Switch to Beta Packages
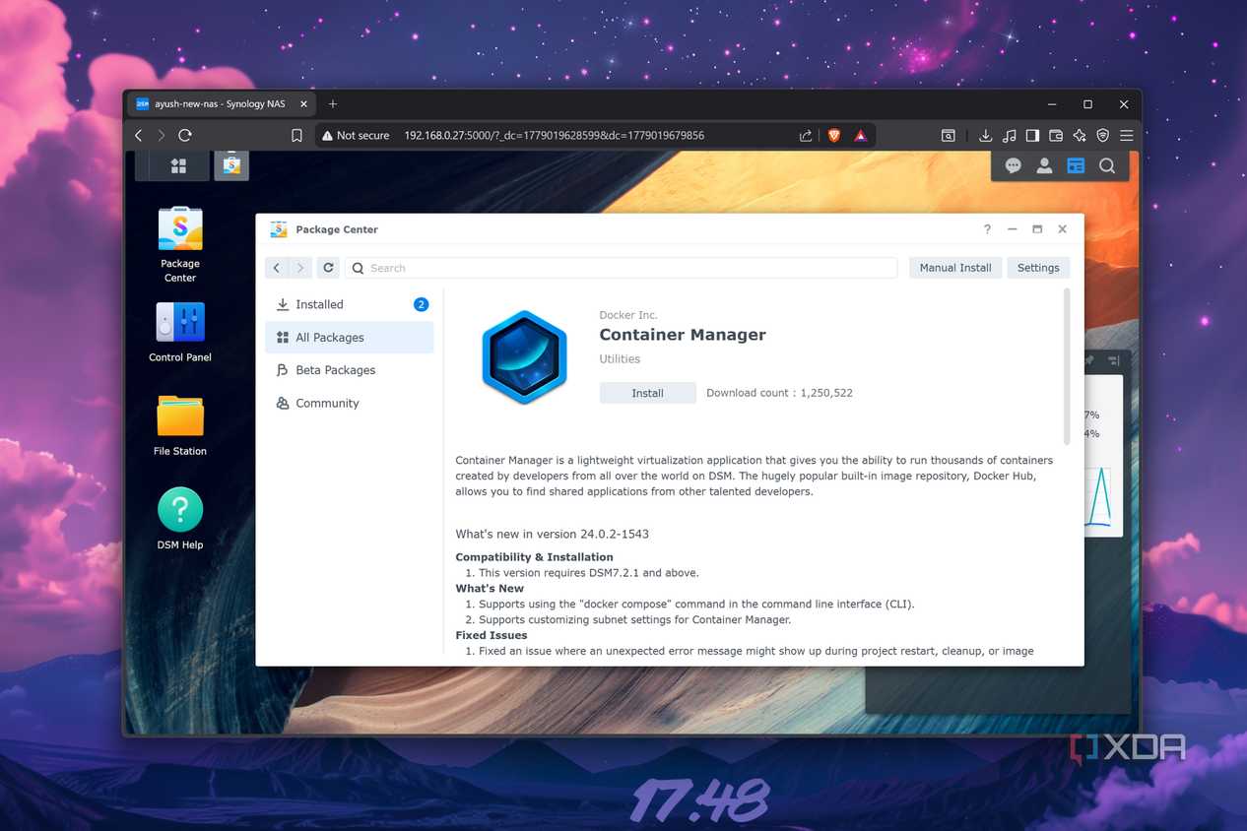The height and width of the screenshot is (831, 1247). click(350, 370)
